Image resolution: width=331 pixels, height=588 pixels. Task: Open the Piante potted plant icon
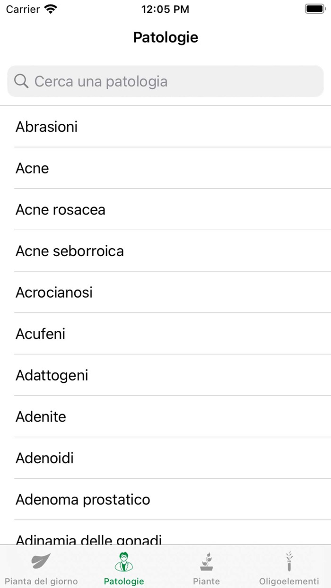(x=207, y=562)
